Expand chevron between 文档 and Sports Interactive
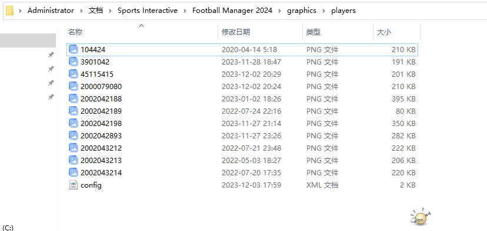The height and width of the screenshot is (231, 487). (x=110, y=11)
